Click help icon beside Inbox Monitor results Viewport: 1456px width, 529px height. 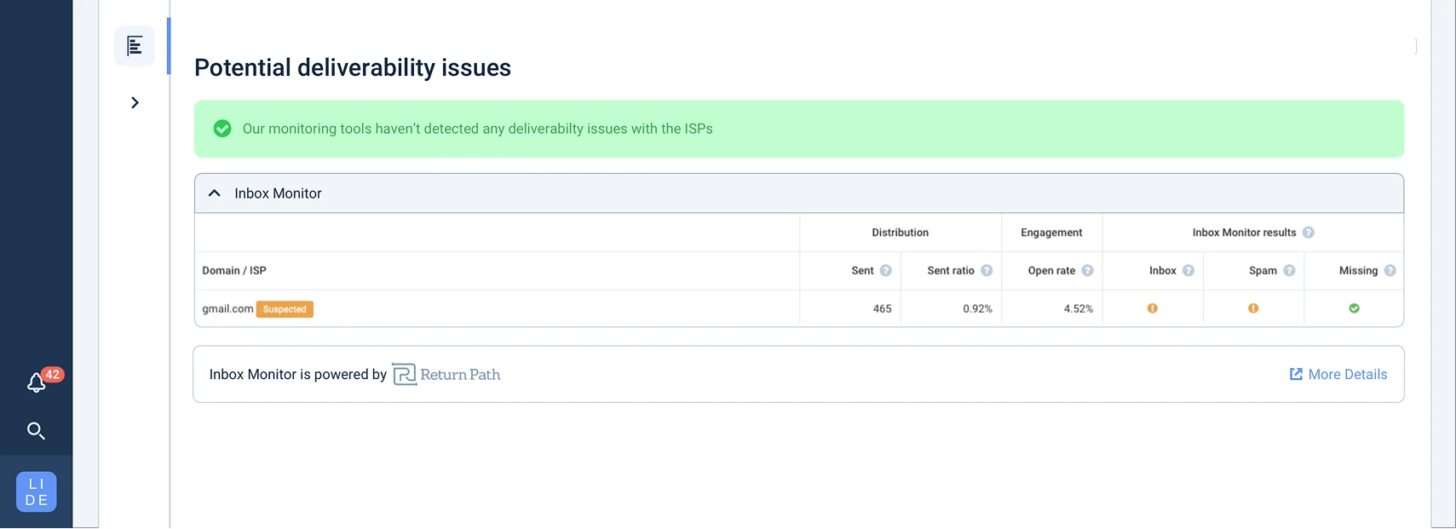pyautogui.click(x=1309, y=233)
